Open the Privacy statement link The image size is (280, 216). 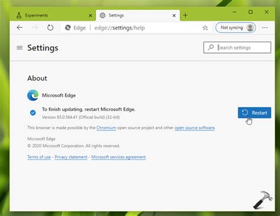pyautogui.click(x=71, y=157)
